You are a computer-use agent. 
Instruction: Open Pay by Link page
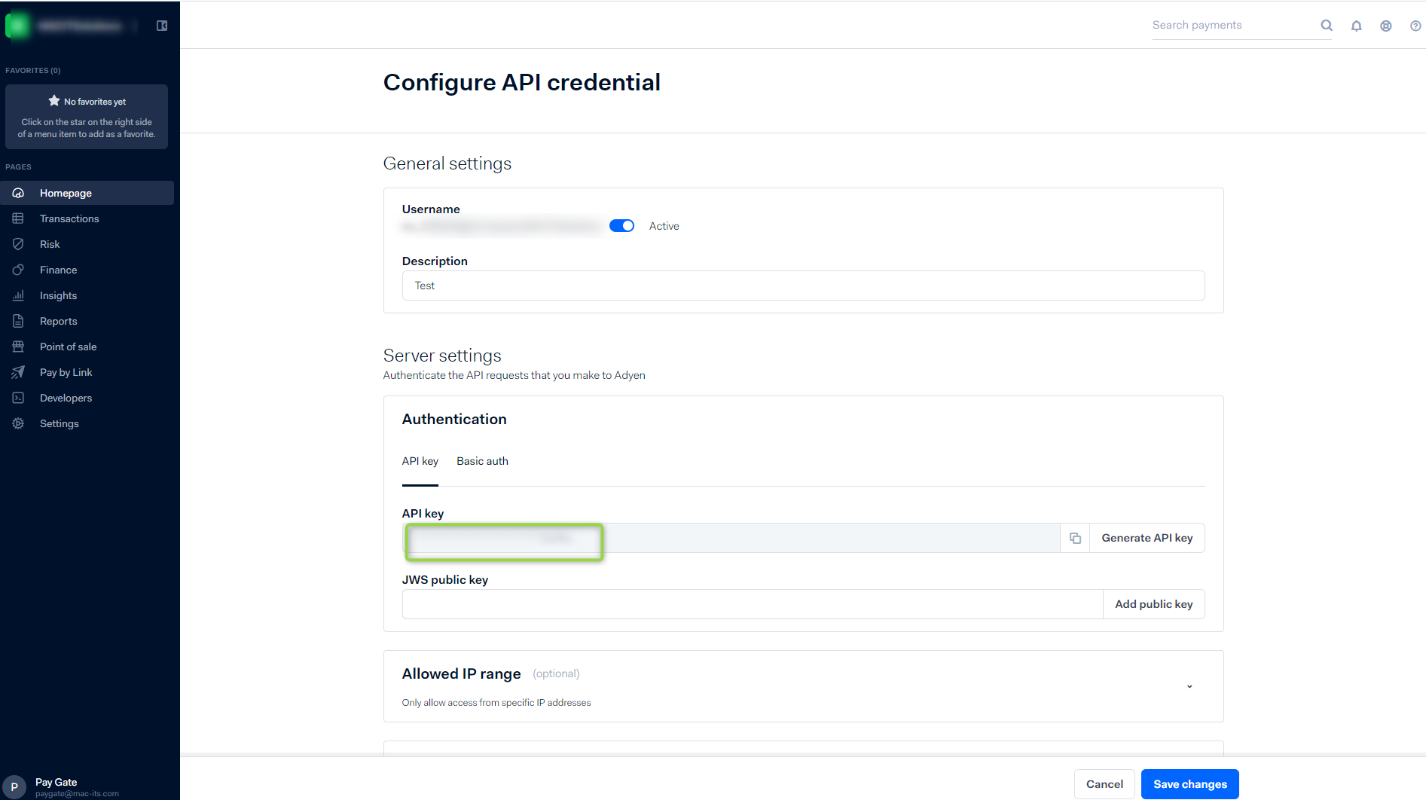[x=87, y=372]
